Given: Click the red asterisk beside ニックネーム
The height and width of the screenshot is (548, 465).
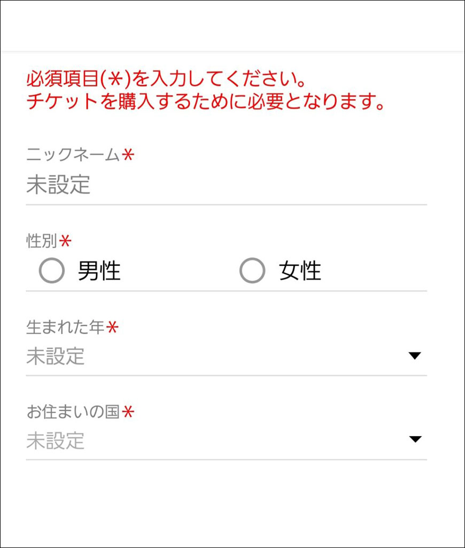Looking at the screenshot, I should pos(128,155).
